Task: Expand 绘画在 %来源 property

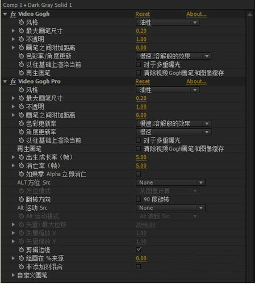Action: (x=13, y=258)
